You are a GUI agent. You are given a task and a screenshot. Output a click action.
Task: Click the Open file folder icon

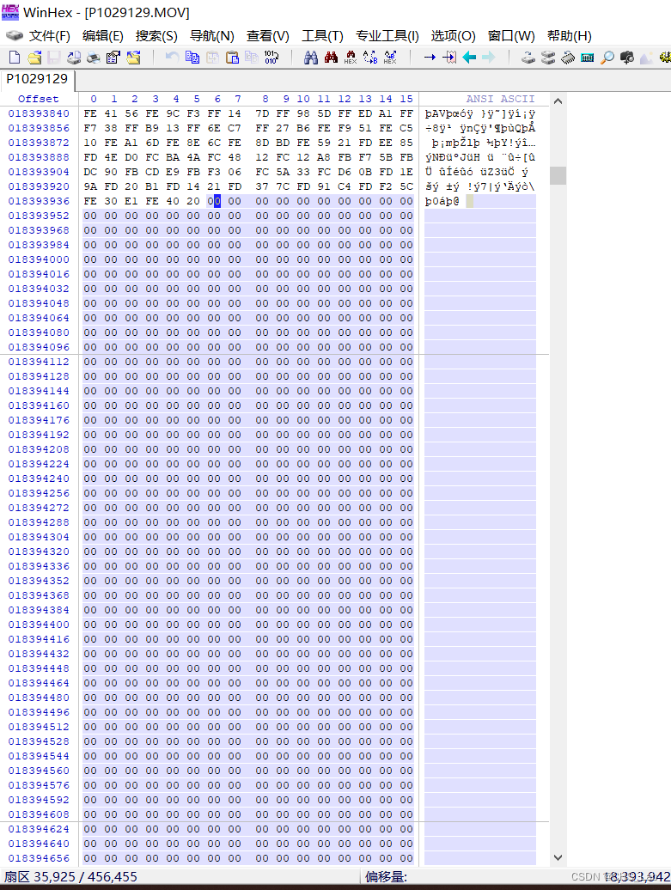point(34,58)
